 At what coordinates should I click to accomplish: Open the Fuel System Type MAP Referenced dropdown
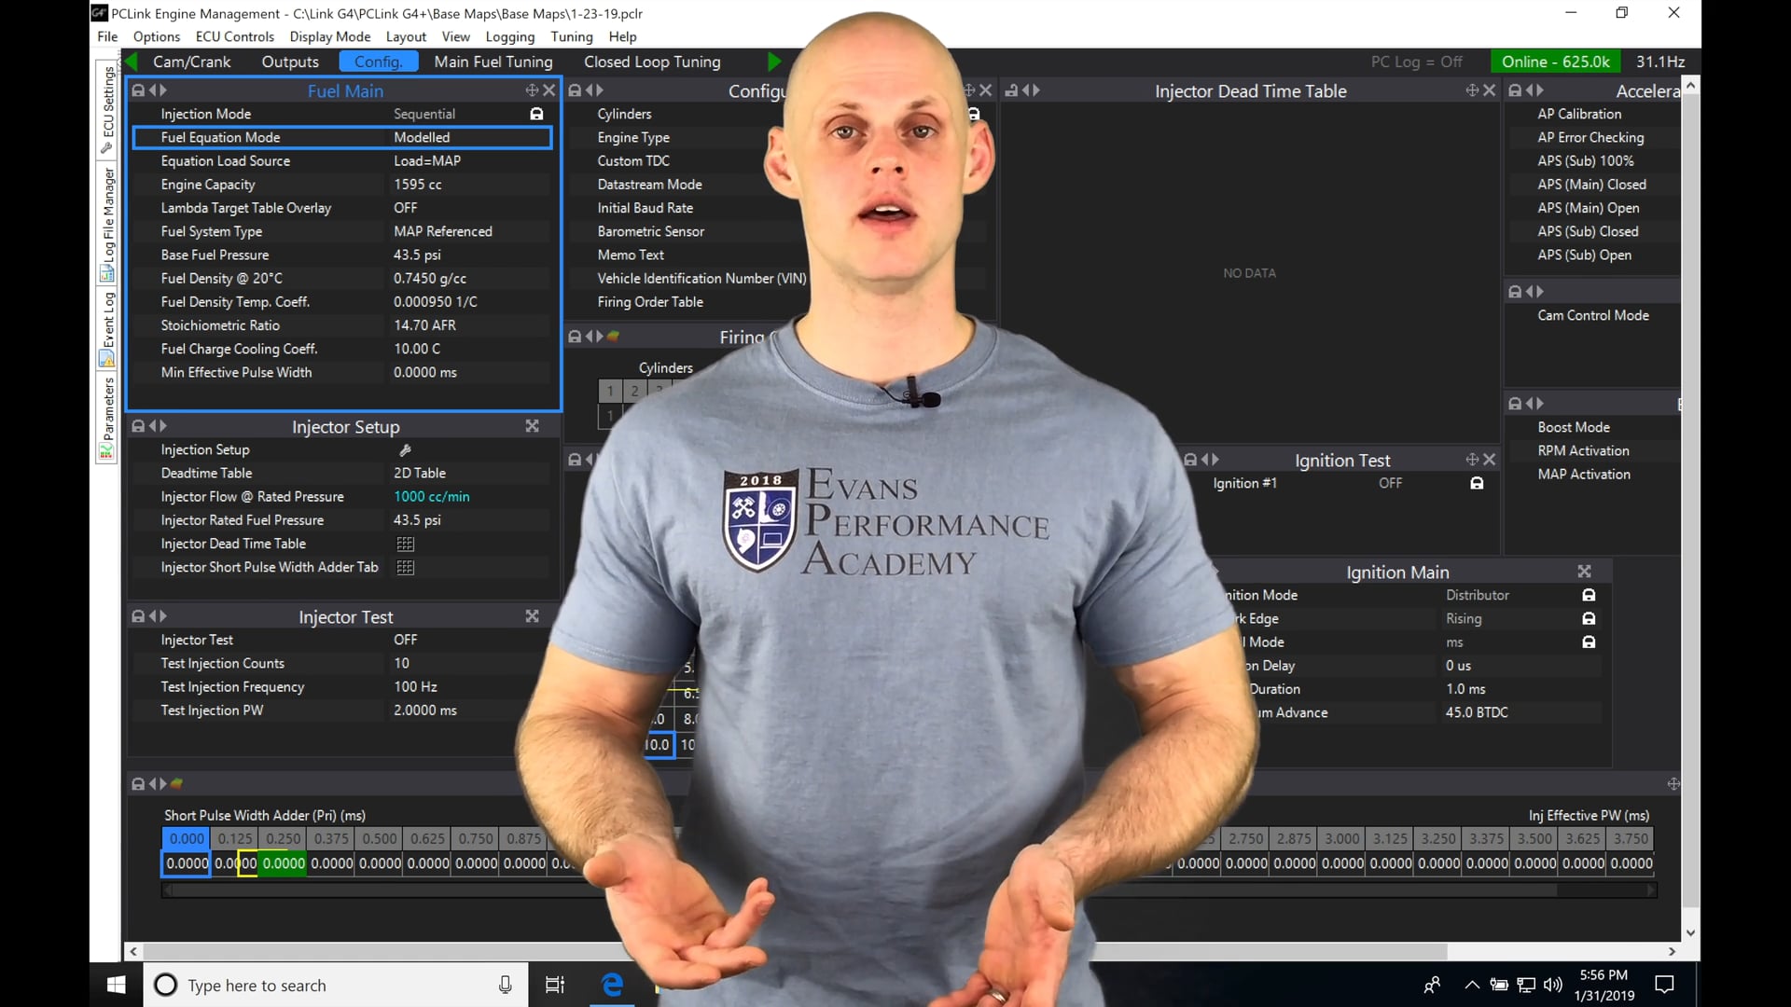coord(442,231)
